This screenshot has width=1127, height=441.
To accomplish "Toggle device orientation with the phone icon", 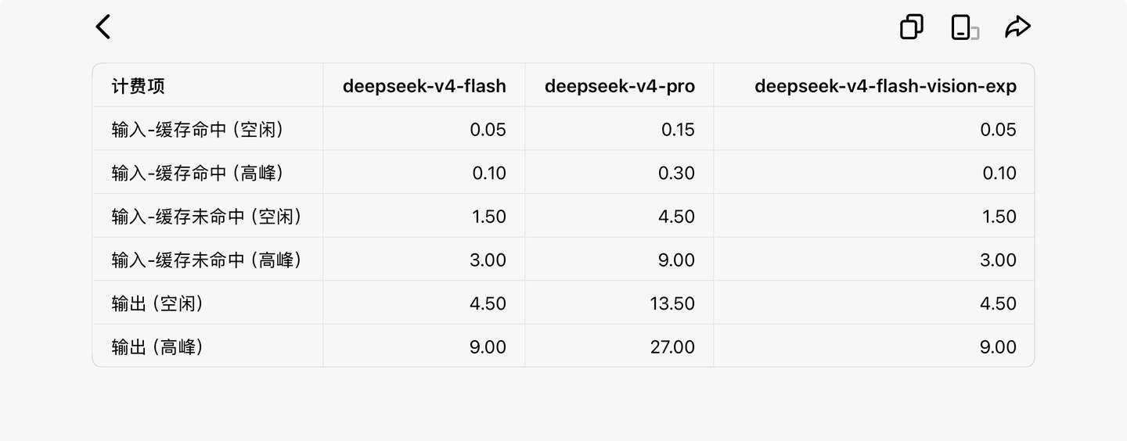I will pos(964,27).
